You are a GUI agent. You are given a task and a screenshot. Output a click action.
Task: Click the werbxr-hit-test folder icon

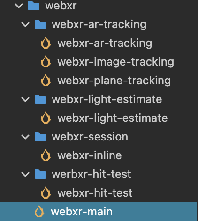[x=40, y=174]
